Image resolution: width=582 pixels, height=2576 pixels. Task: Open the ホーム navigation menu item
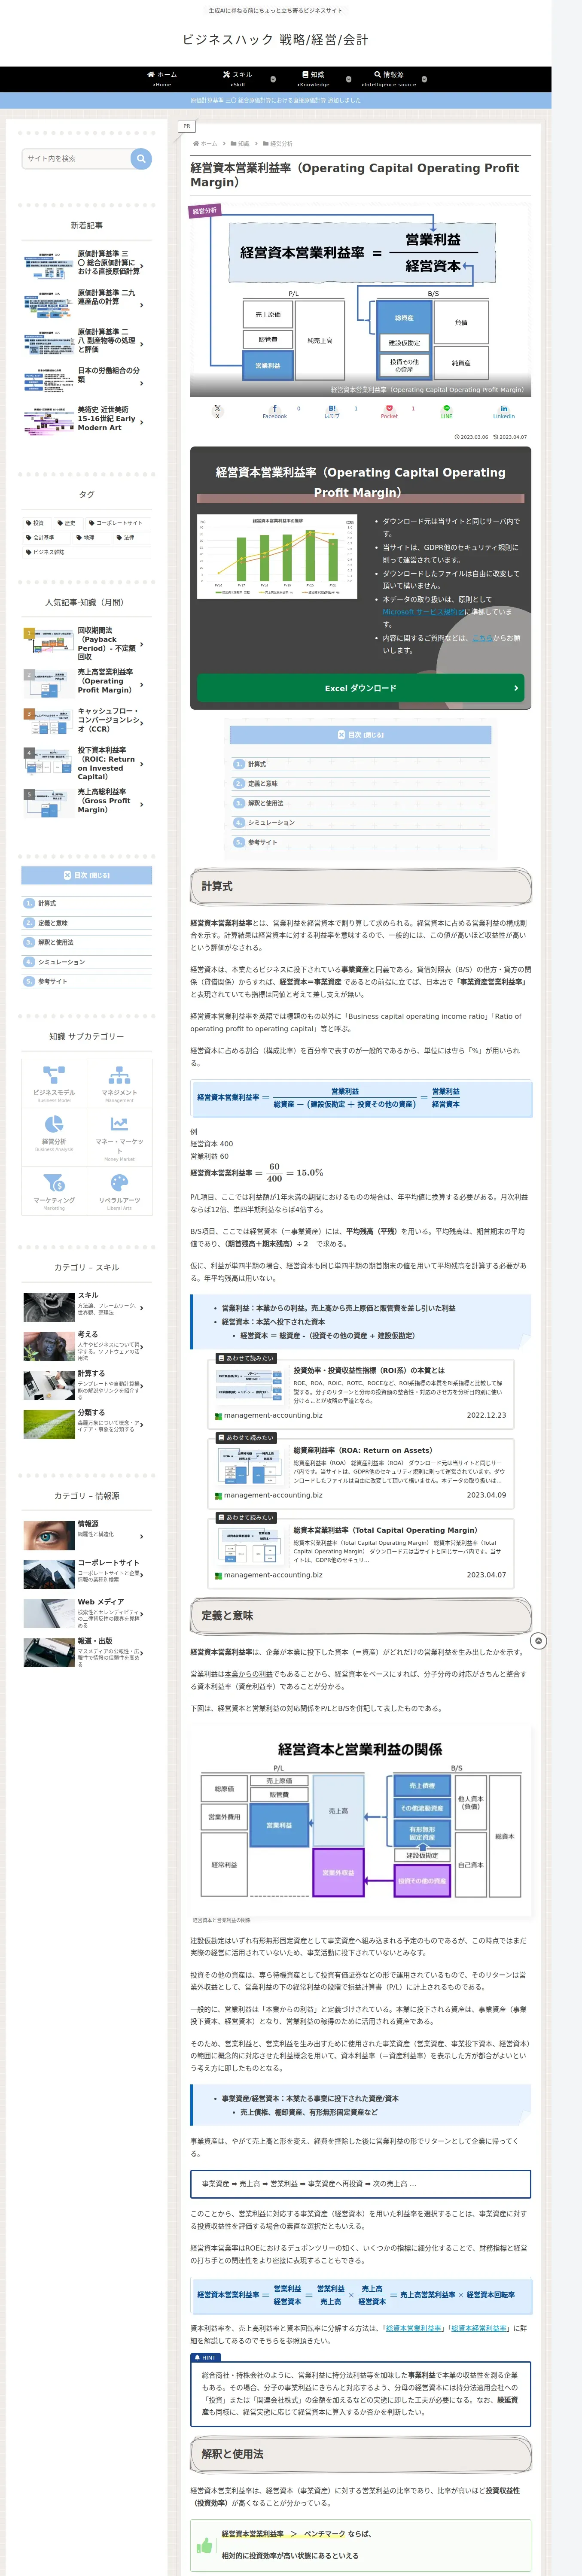[x=162, y=79]
